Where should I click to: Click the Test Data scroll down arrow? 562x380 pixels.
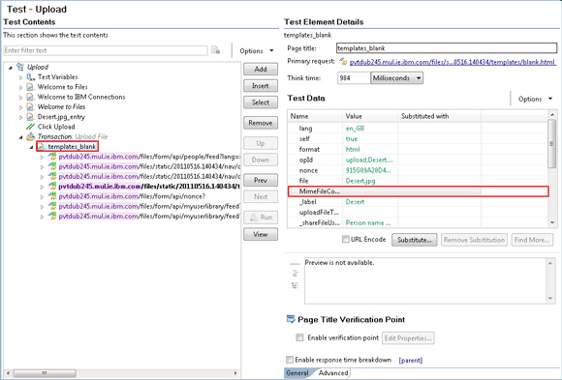coord(552,222)
